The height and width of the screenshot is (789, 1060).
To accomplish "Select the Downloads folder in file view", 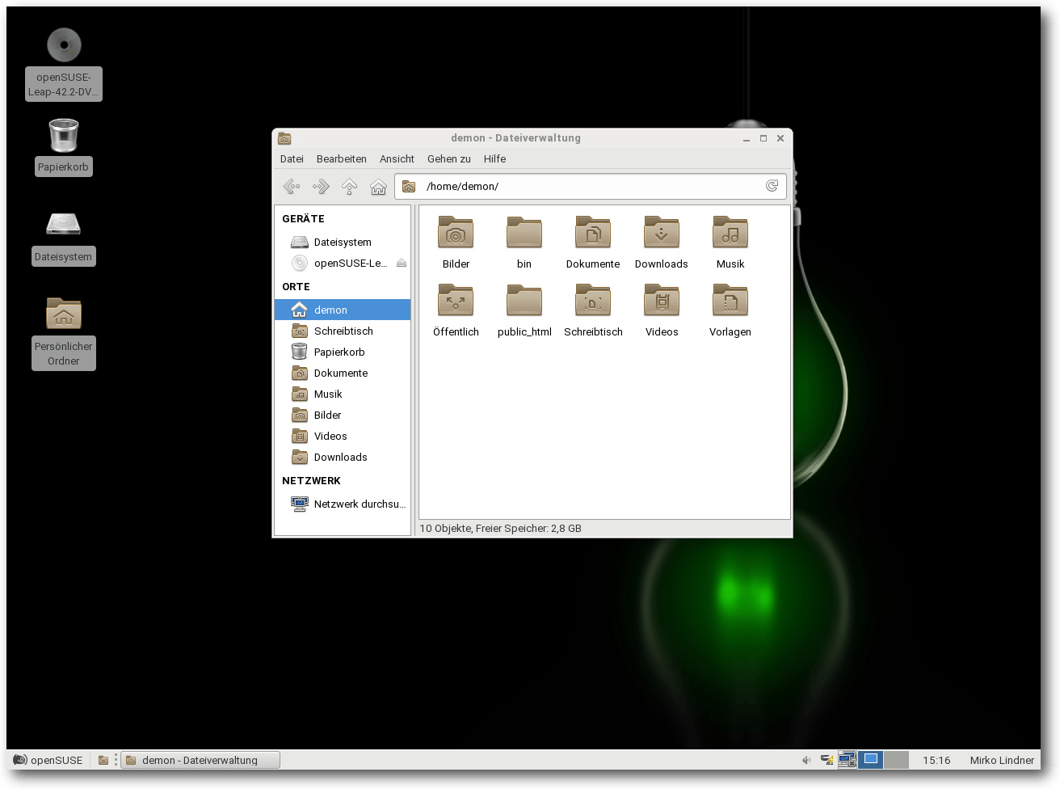I will click(x=661, y=234).
